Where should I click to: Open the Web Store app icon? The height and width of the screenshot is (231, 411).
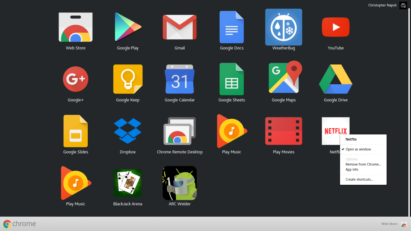coord(75,27)
